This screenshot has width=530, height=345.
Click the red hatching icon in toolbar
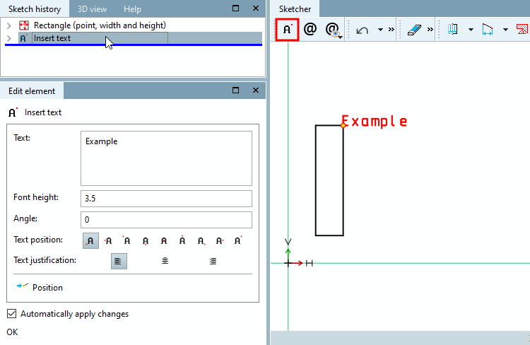522,30
